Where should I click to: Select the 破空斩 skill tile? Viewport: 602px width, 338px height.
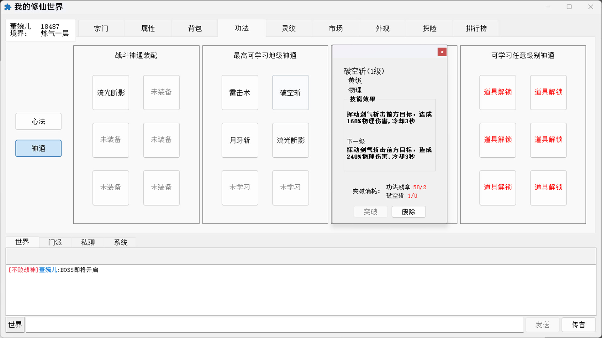(x=290, y=92)
